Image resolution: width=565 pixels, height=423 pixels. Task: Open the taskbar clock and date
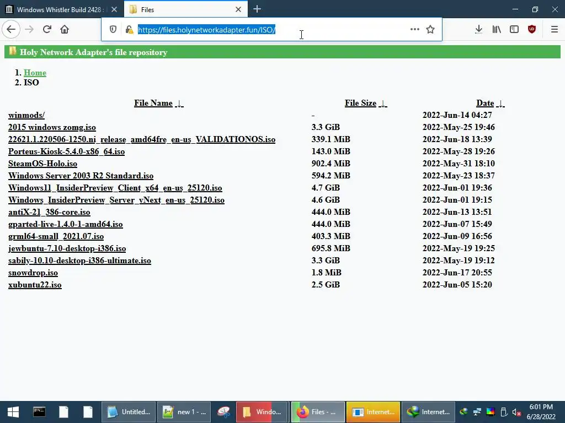541,412
